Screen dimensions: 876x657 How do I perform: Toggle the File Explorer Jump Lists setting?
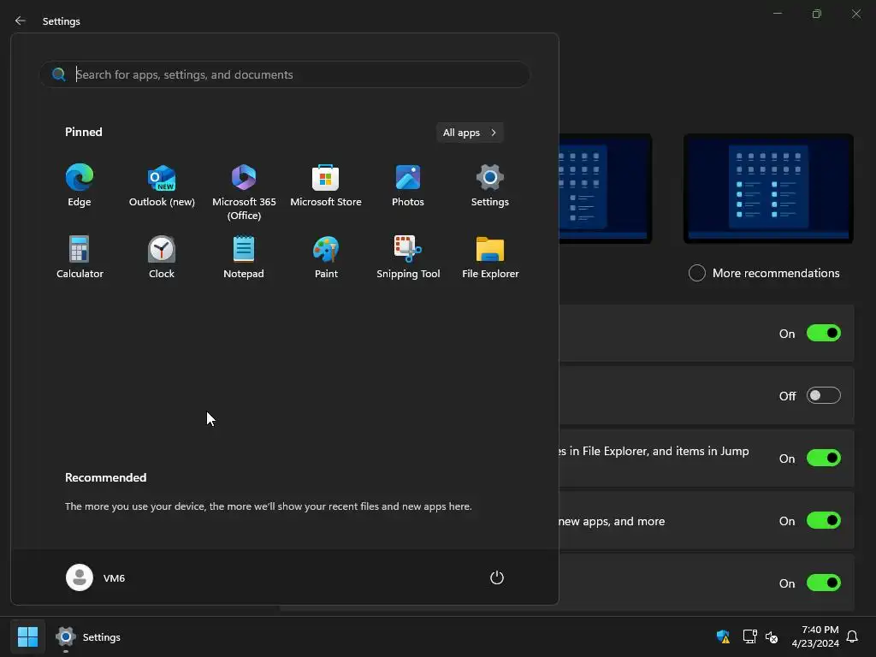(824, 459)
